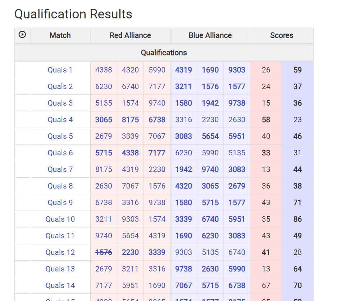360x301 pixels.
Task: Open team 6740 in Quals 2 red alliance
Action: click(131, 87)
